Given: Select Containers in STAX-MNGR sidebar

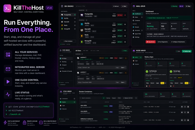Looking at the screenshot, I should (68, 99).
